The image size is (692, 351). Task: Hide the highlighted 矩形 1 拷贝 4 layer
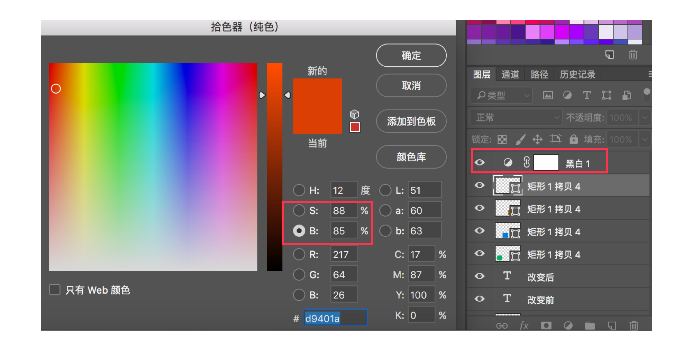click(x=480, y=185)
